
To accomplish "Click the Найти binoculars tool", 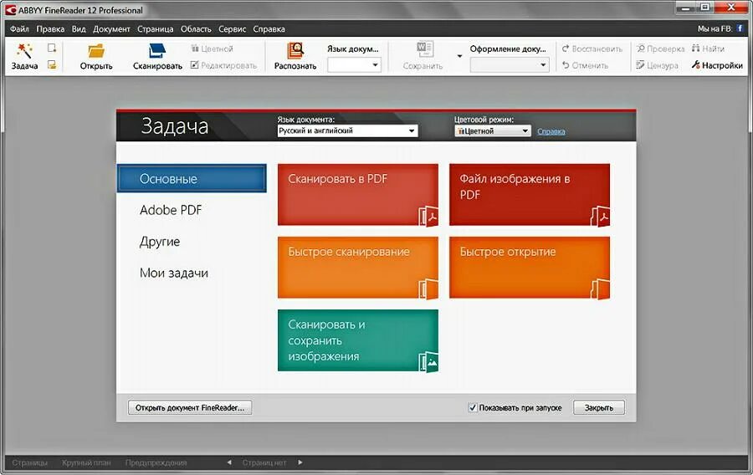I will click(708, 49).
